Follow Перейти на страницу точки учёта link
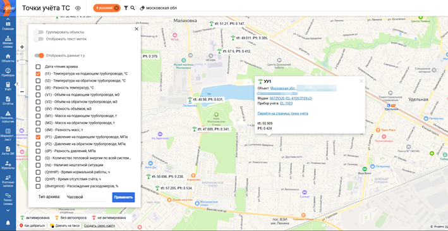This screenshot has height=231, width=448. tap(283, 113)
